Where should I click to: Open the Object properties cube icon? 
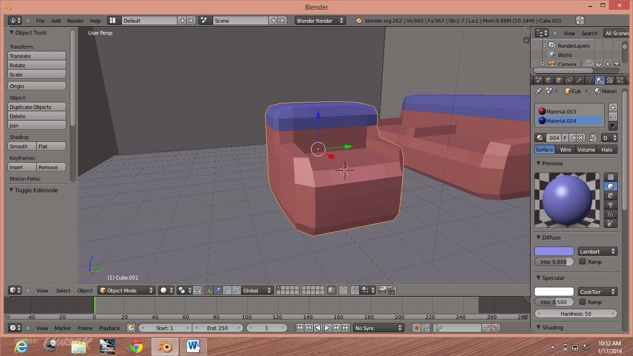pyautogui.click(x=559, y=80)
